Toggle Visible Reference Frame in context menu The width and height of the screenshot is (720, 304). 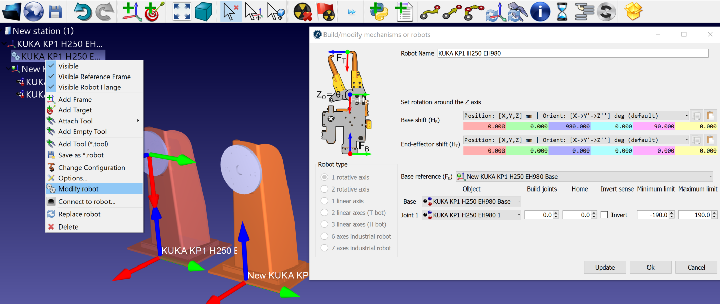[x=94, y=77]
